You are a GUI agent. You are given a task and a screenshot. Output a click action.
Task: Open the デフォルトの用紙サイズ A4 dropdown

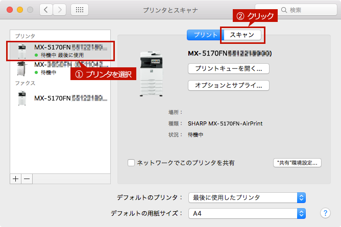(247, 214)
